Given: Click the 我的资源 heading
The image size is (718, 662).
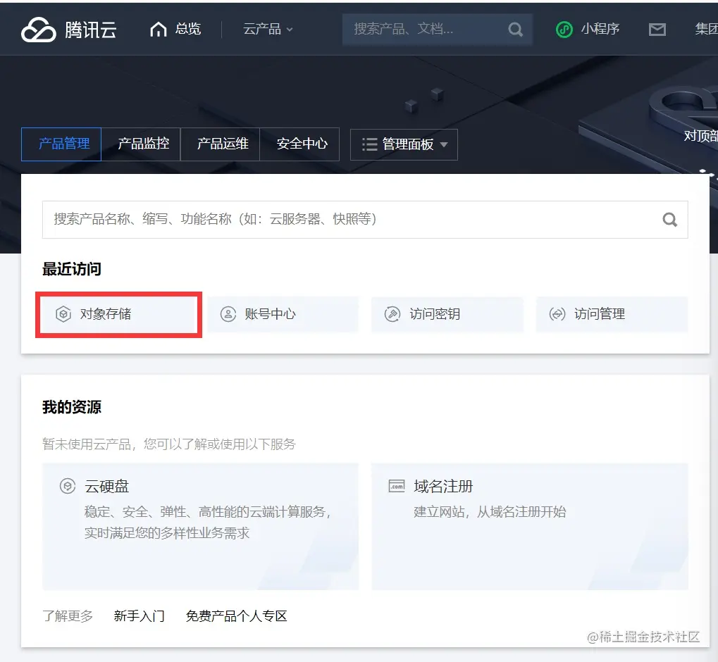Looking at the screenshot, I should (72, 407).
